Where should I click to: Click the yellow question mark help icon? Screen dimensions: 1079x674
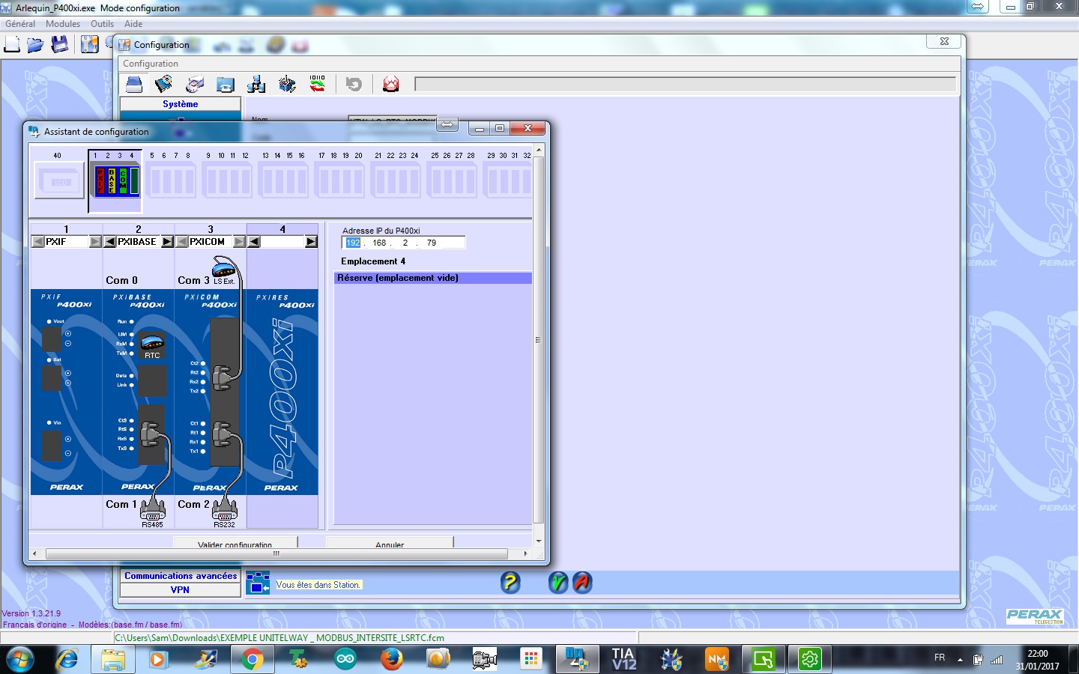(510, 582)
